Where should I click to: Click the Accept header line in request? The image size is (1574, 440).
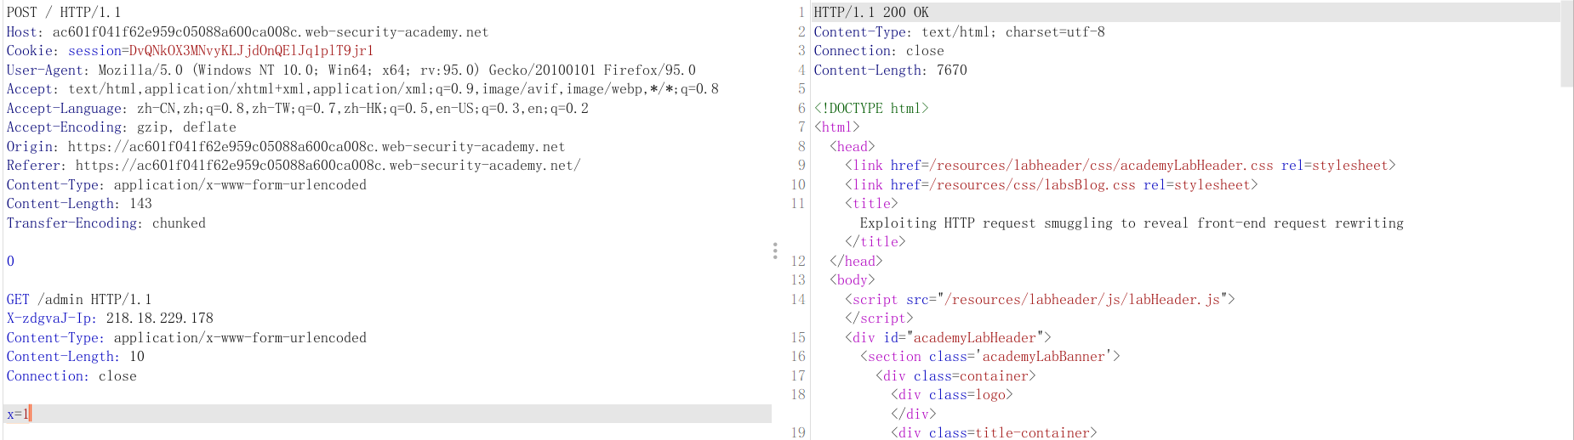click(x=362, y=89)
